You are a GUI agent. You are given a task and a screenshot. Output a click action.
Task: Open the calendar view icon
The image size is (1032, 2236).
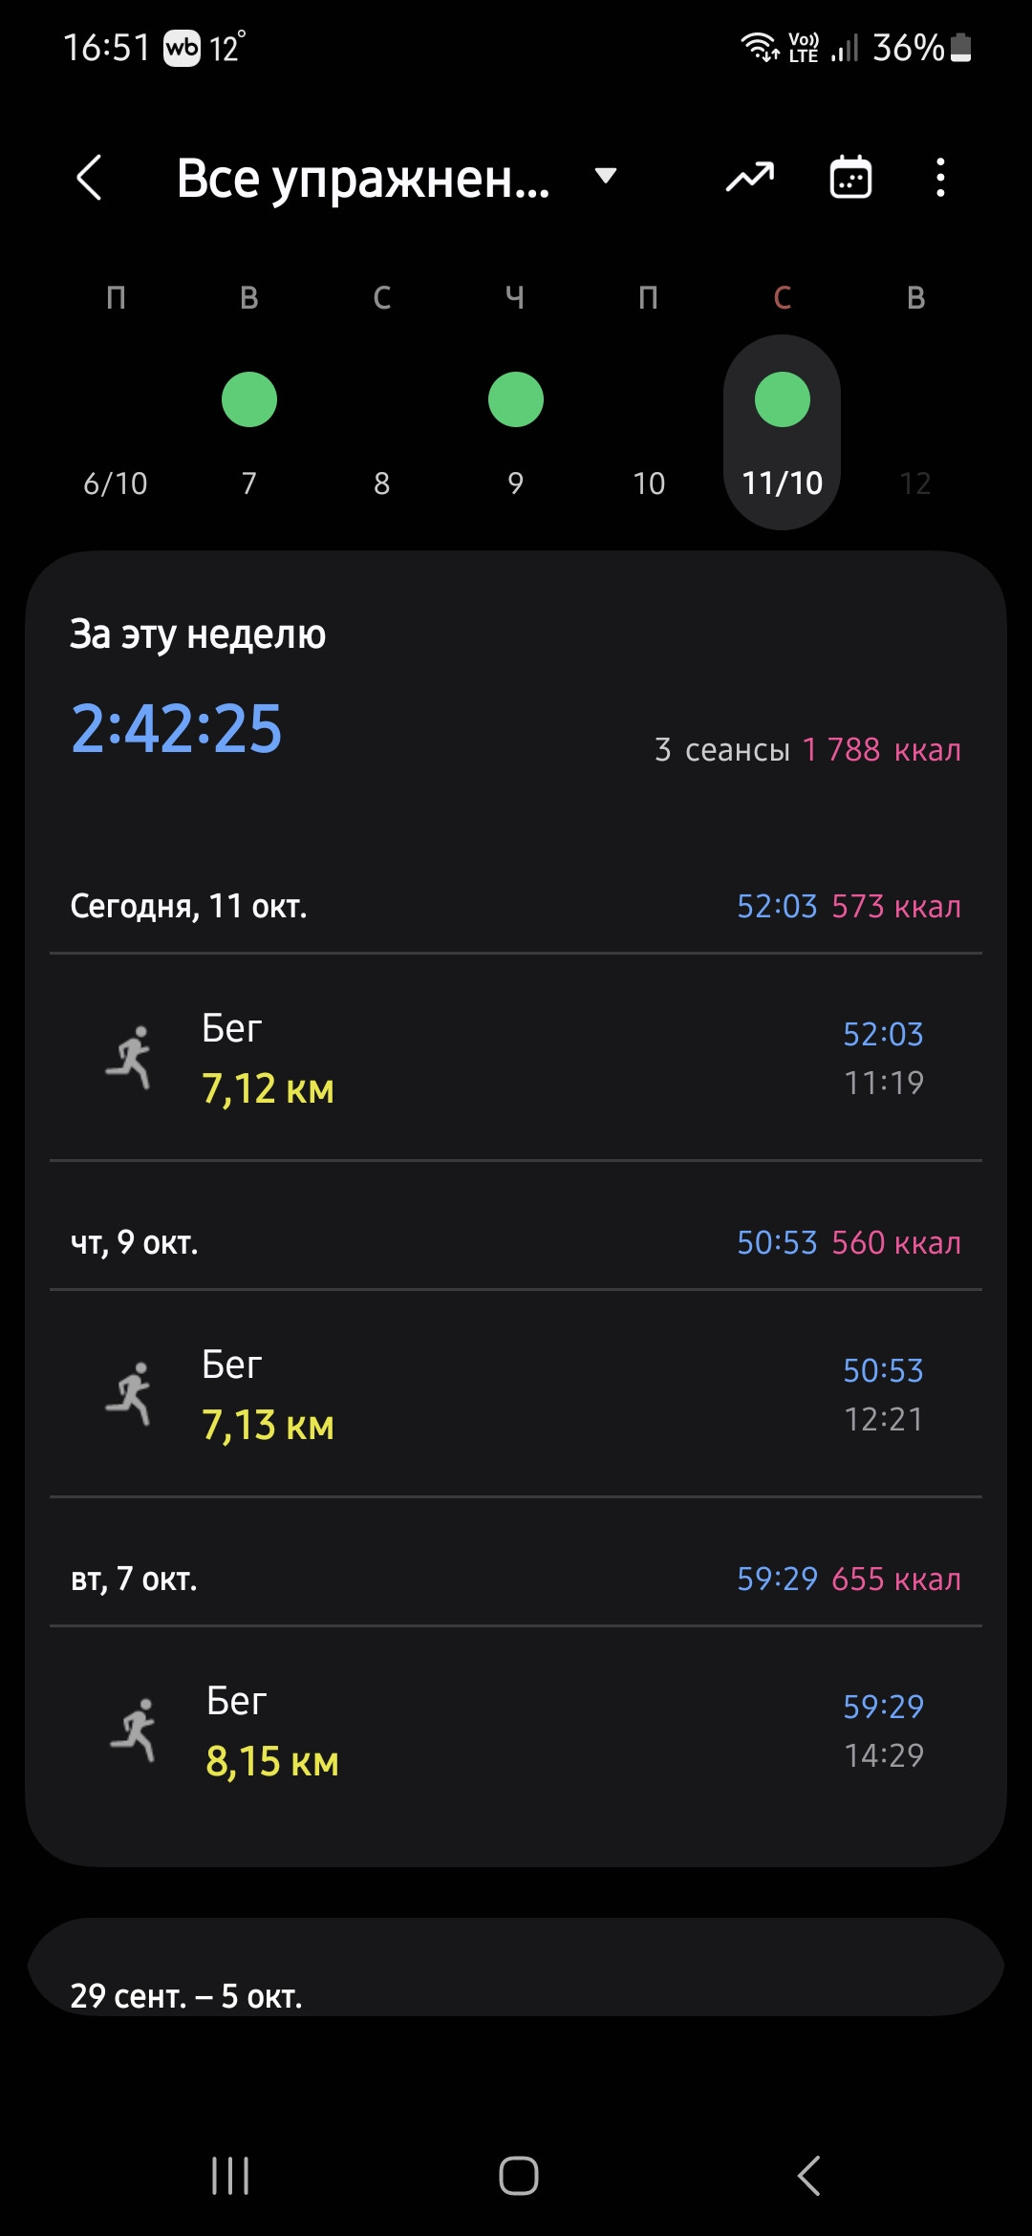(x=850, y=177)
